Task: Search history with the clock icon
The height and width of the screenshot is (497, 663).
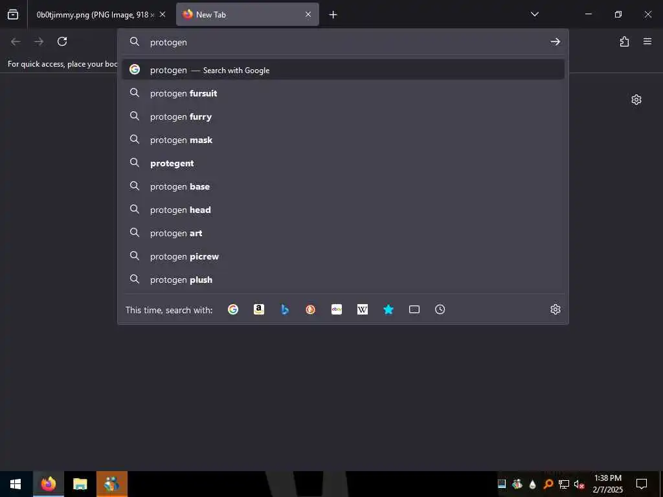Action: coord(440,310)
